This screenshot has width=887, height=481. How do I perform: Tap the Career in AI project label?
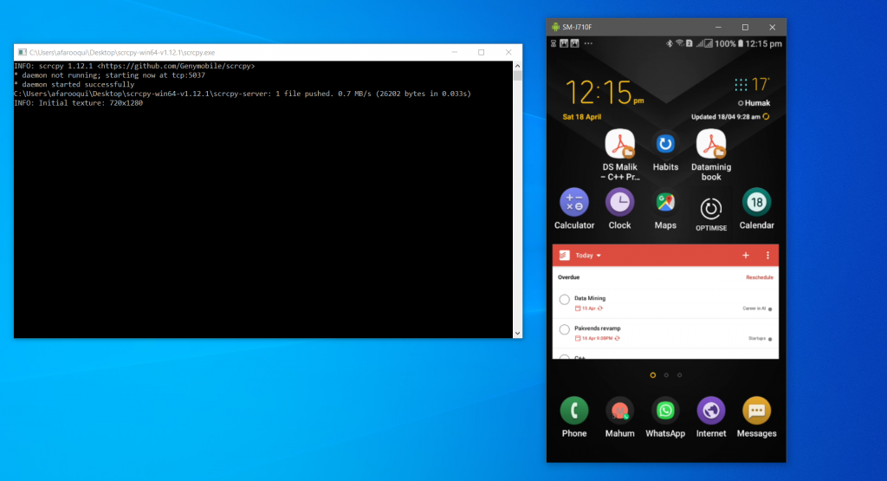tap(754, 309)
